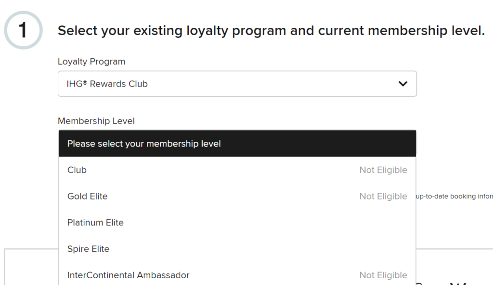
Task: Pick the InterContinental Ambassador option
Action: pyautogui.click(x=128, y=275)
